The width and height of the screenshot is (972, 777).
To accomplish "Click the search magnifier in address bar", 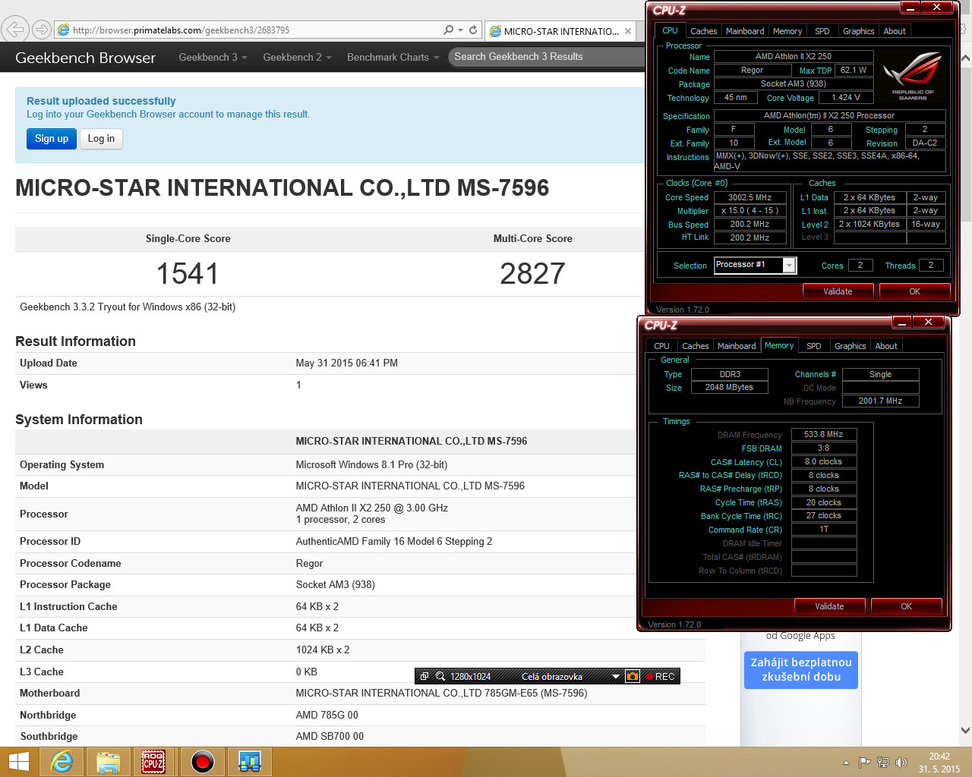I will pos(449,30).
